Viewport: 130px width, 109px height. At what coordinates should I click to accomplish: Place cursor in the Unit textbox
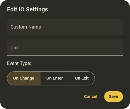65,48
